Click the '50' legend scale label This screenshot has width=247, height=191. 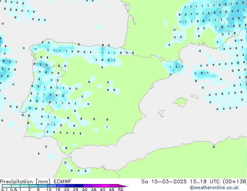pos(120,189)
